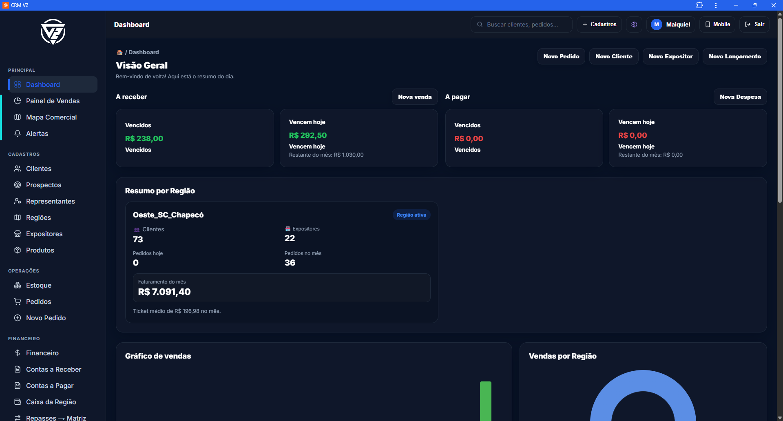
Task: Click the V2 logo in sidebar
Action: tap(53, 32)
